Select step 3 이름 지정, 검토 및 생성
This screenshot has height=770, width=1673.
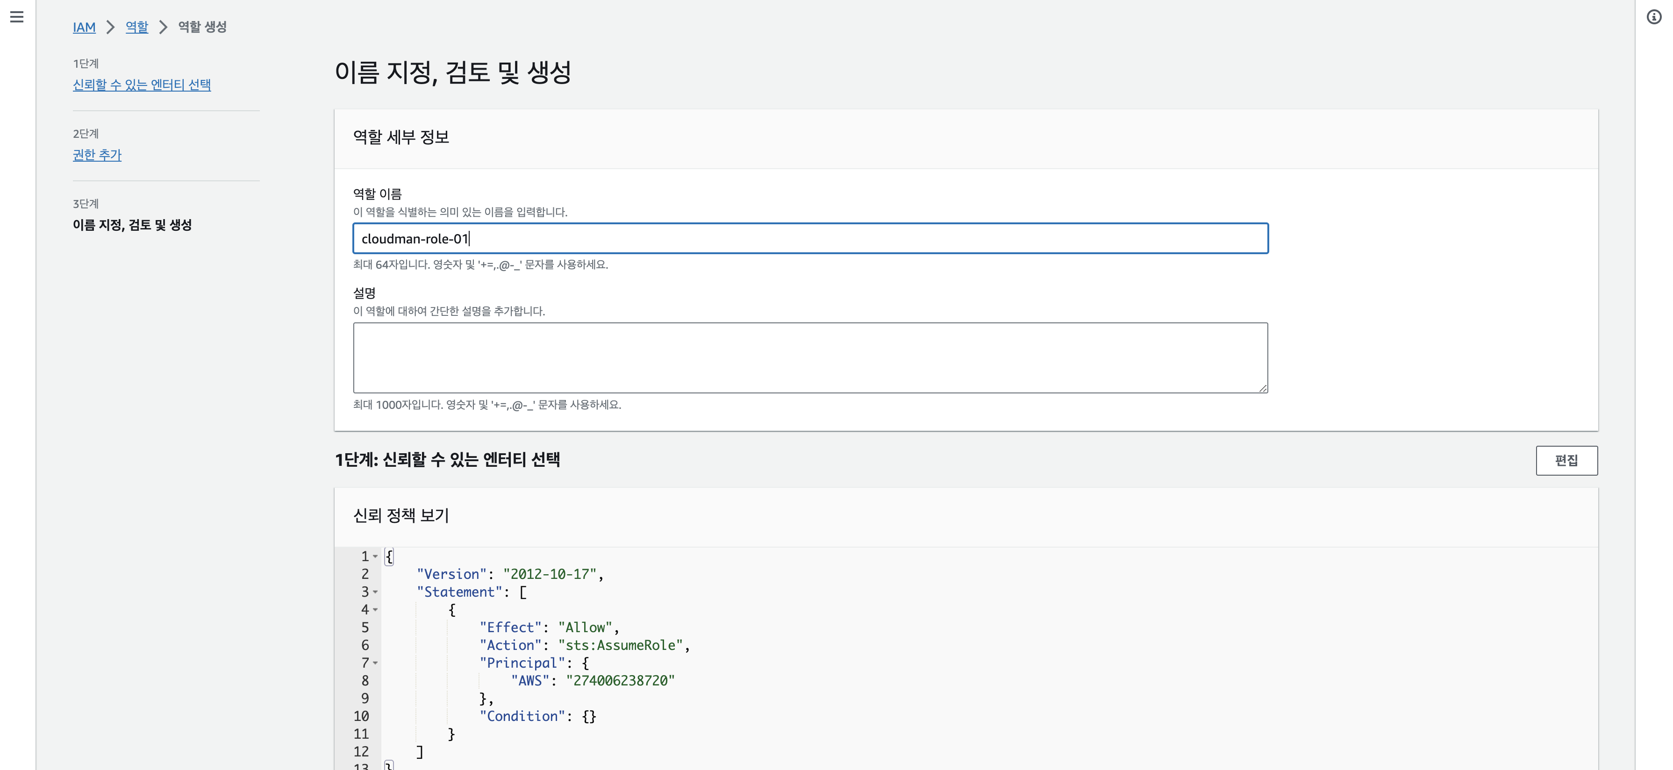pyautogui.click(x=132, y=225)
